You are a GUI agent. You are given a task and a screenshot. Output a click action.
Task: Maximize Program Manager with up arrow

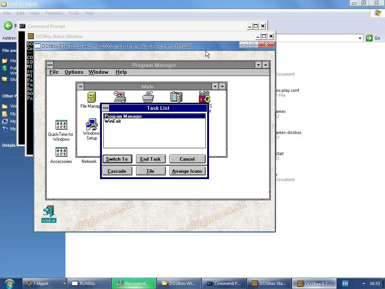(266, 65)
